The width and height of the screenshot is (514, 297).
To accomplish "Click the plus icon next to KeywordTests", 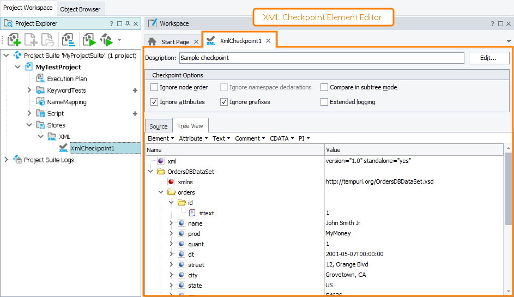I will click(135, 90).
